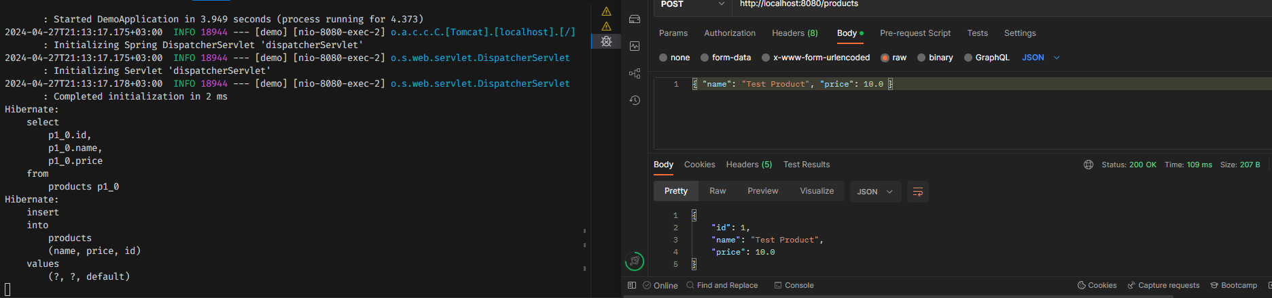The height and width of the screenshot is (298, 1272).
Task: Click the debug bug icon in IDE gutter
Action: pos(606,41)
